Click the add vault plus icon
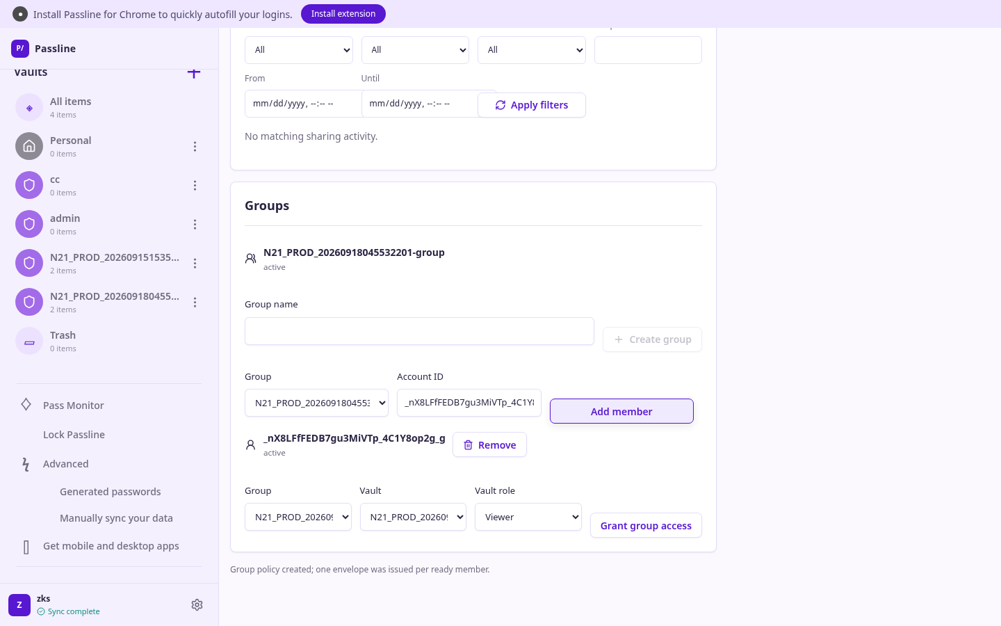 click(x=194, y=72)
